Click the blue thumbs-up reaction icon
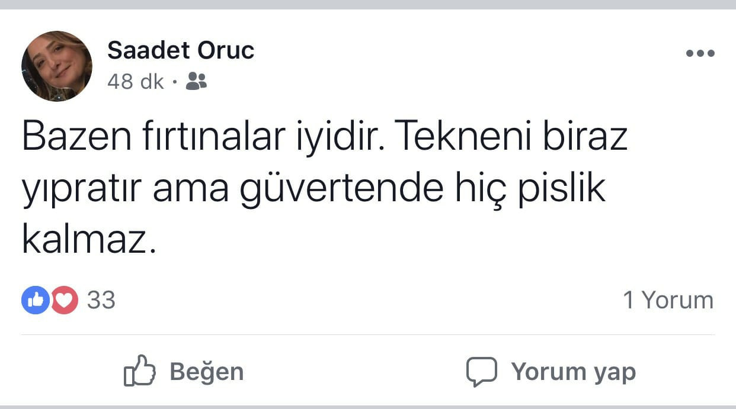This screenshot has width=736, height=409. [34, 301]
